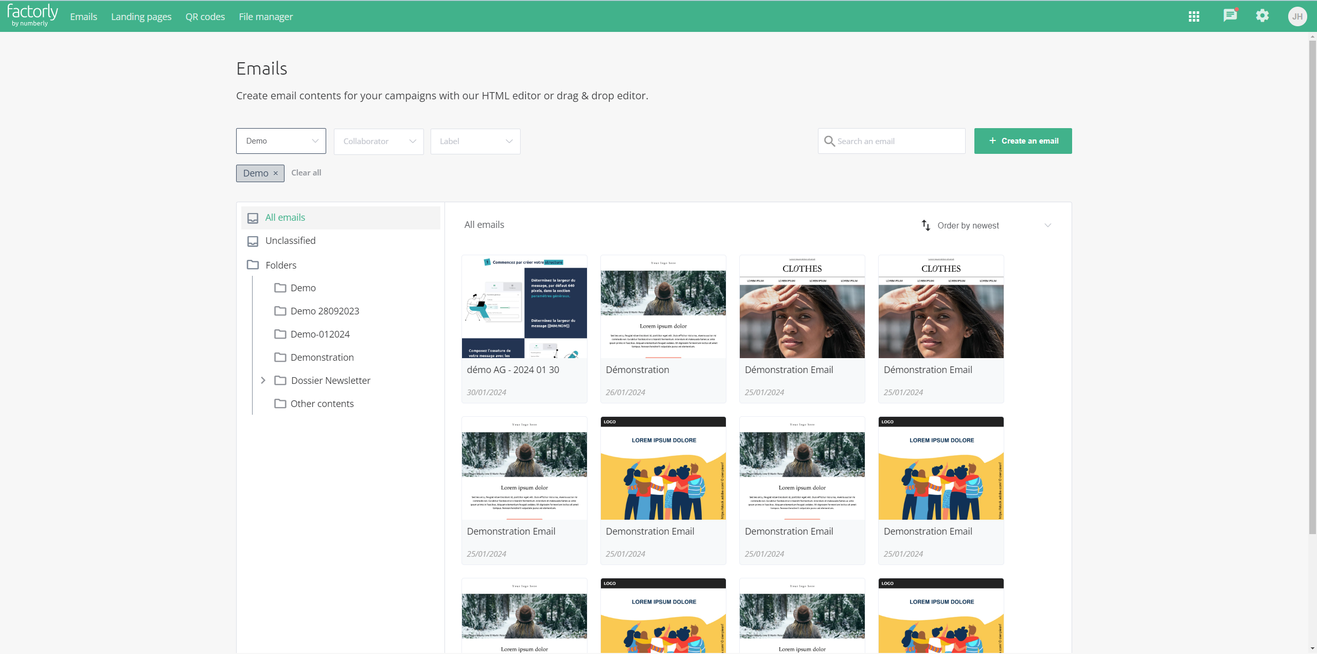Open the chat notifications icon

1230,15
